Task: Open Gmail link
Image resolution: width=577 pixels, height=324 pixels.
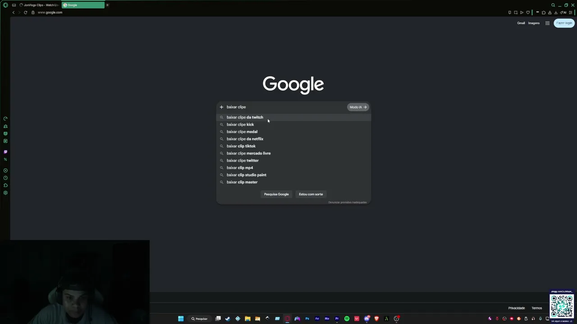Action: [521, 23]
